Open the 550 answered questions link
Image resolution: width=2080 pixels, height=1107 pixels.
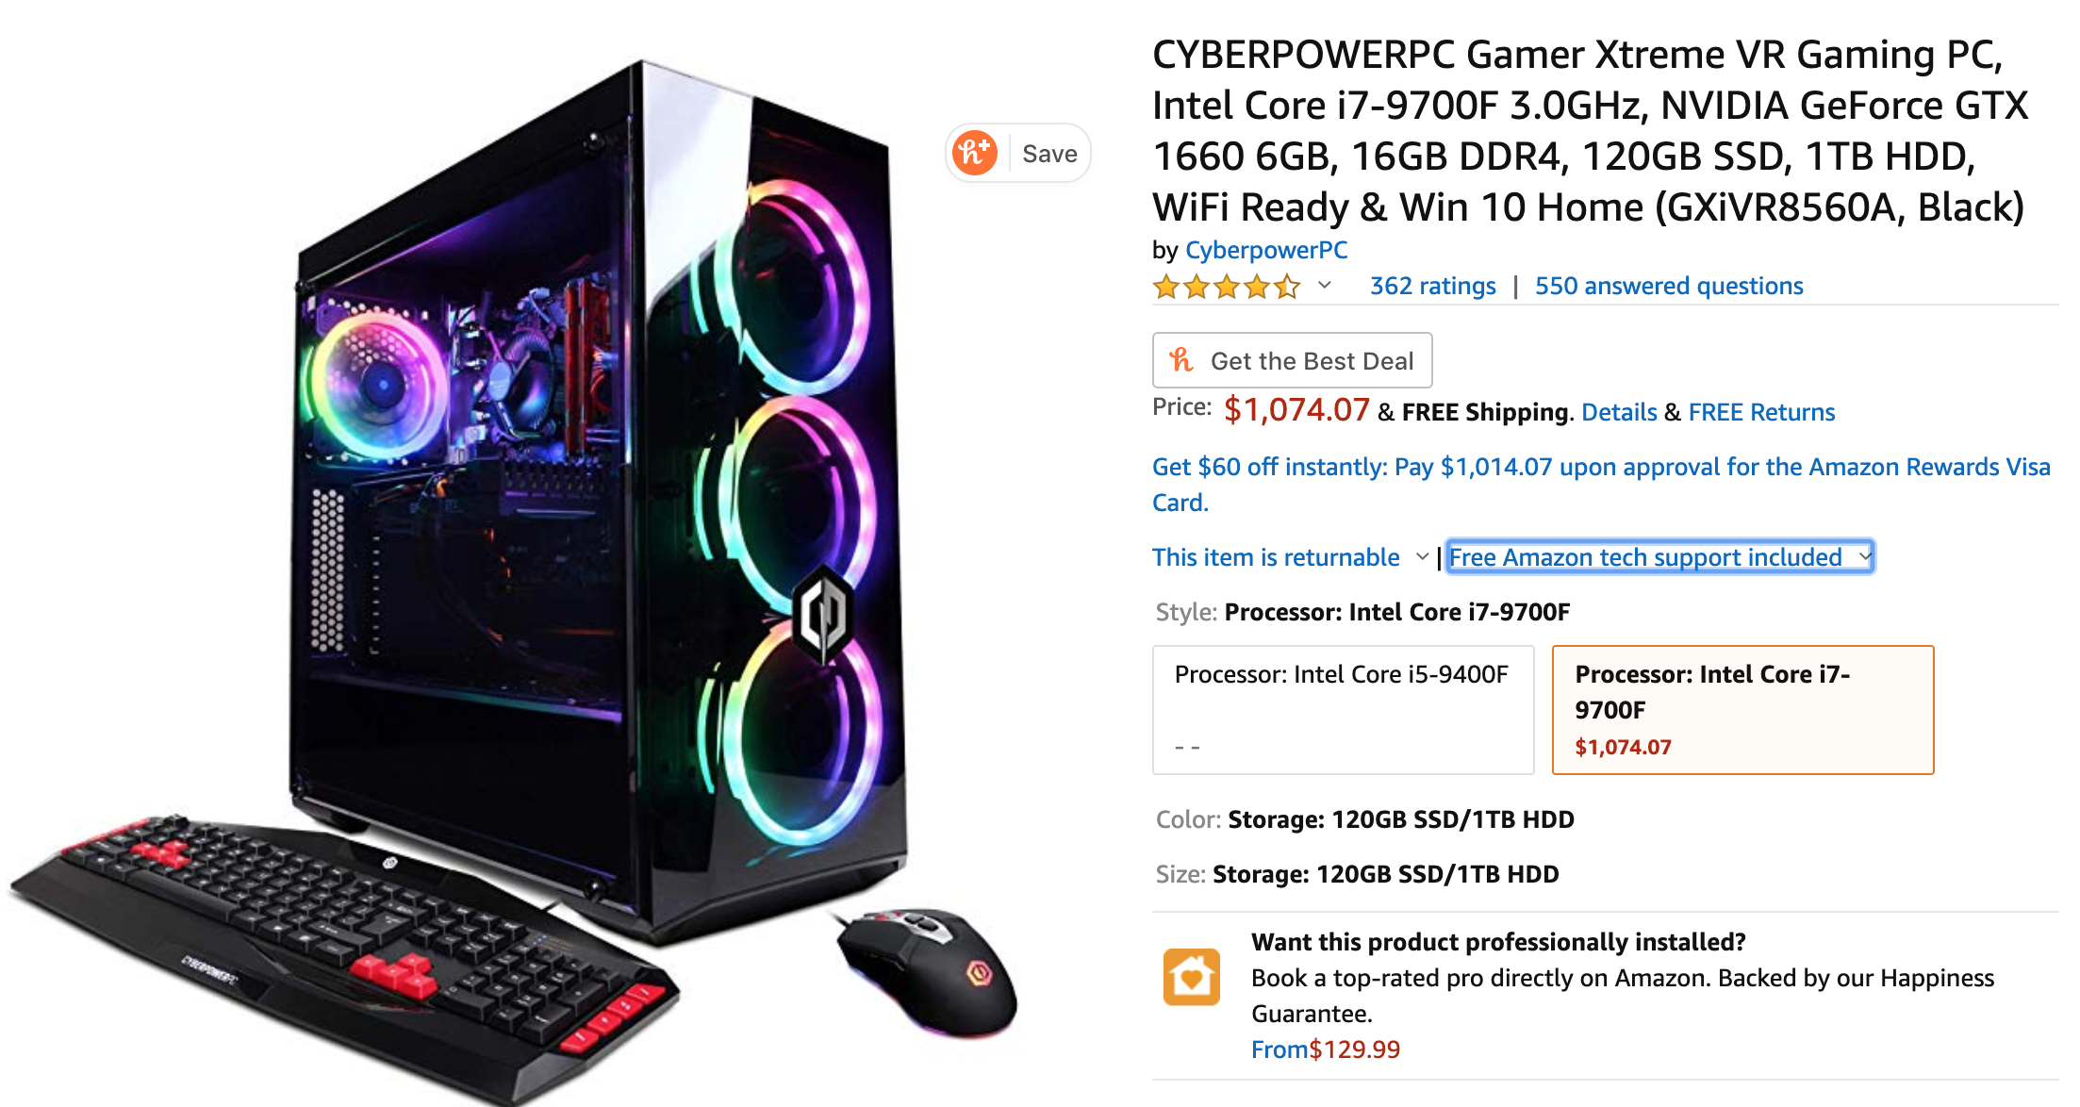tap(1669, 286)
